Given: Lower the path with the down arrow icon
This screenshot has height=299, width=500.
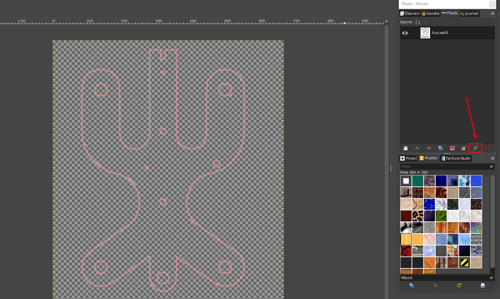Looking at the screenshot, I should pos(429,148).
